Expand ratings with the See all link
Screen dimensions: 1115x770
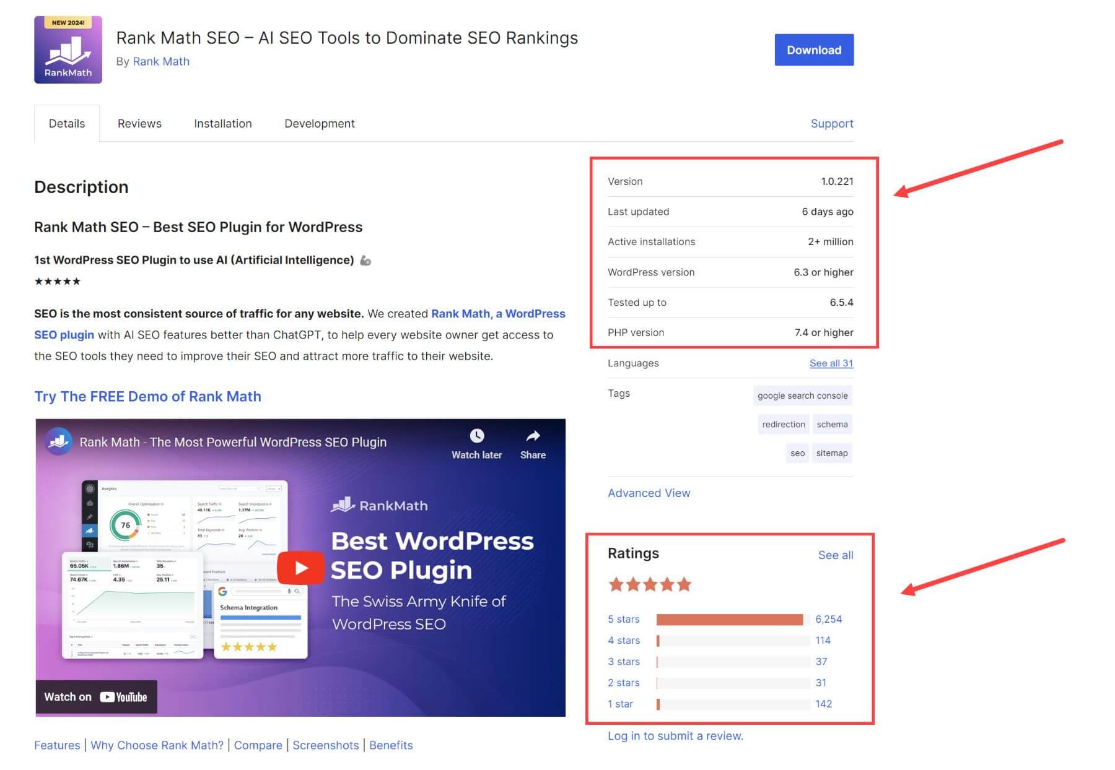tap(836, 555)
